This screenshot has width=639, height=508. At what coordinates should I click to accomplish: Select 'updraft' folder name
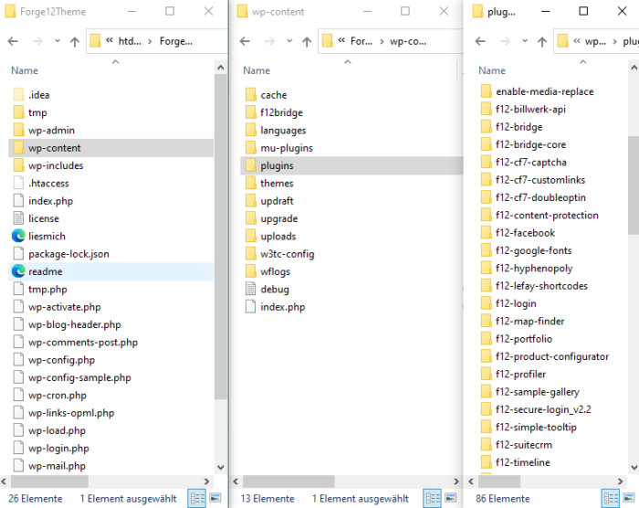click(277, 201)
